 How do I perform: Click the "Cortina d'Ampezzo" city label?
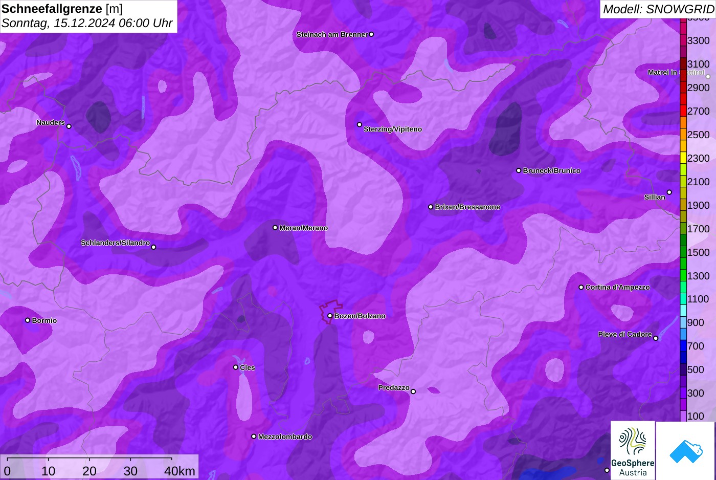tap(618, 287)
